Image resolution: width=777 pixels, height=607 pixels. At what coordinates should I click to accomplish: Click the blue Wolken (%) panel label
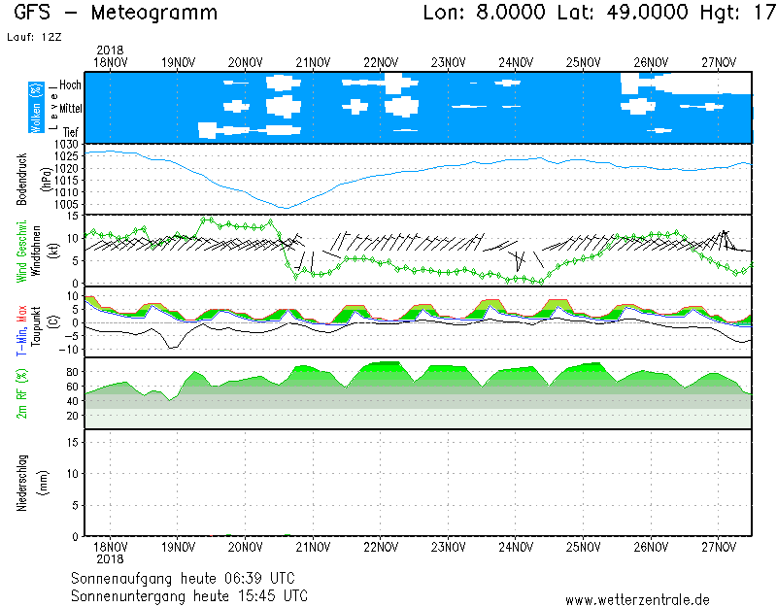click(x=36, y=108)
